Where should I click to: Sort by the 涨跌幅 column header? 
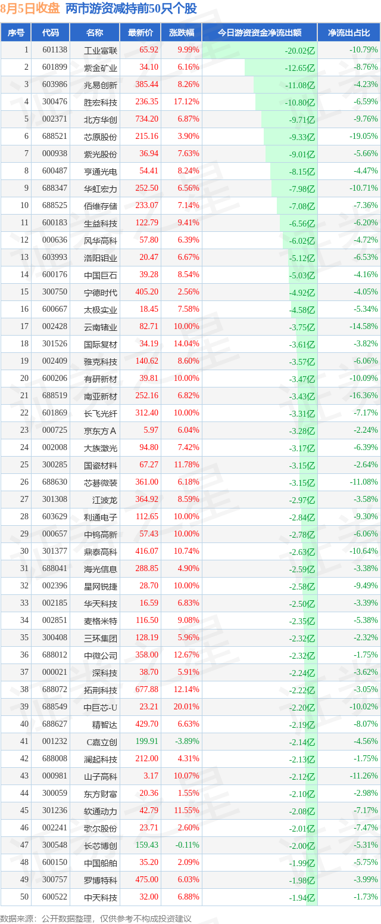[x=182, y=33]
